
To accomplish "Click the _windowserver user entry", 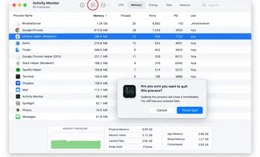I will pyautogui.click(x=200, y=24).
